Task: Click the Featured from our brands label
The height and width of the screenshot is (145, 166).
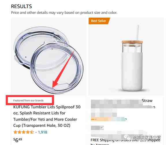Action: pyautogui.click(x=28, y=101)
